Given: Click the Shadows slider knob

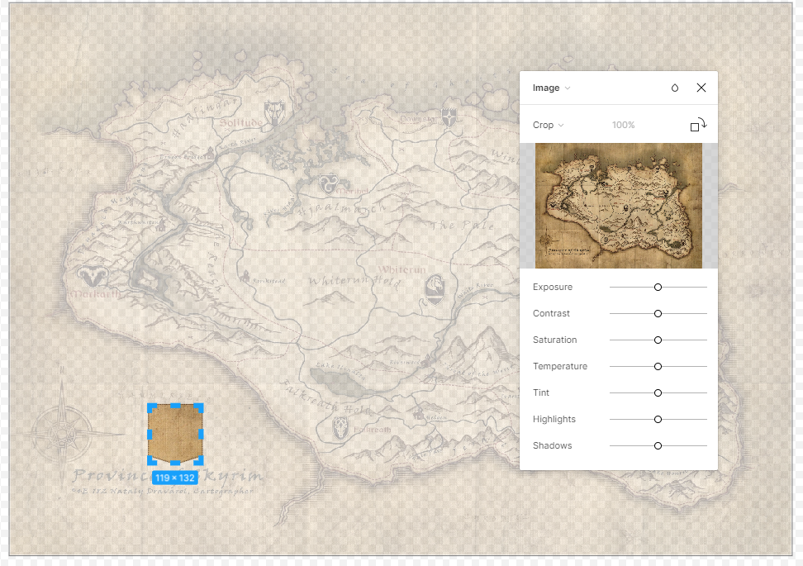Looking at the screenshot, I should [658, 446].
